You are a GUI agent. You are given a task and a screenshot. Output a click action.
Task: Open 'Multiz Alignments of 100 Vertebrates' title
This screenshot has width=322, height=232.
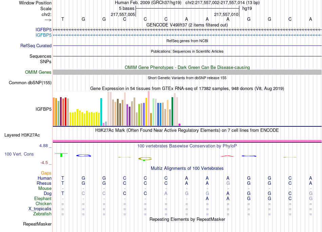[x=187, y=168]
